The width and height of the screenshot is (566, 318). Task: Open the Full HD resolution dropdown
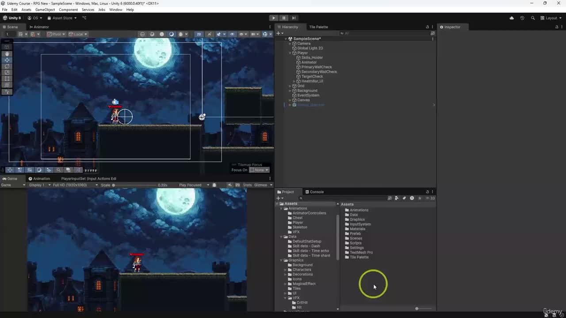[75, 185]
